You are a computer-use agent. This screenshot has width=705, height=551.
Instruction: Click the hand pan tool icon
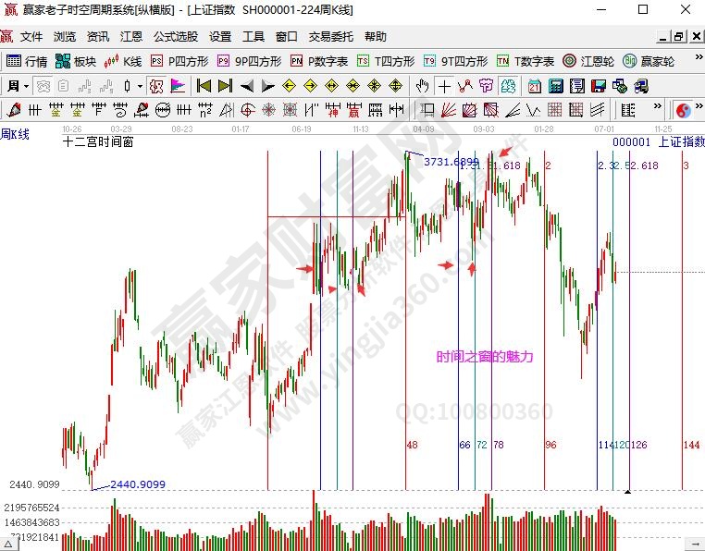tap(422, 86)
